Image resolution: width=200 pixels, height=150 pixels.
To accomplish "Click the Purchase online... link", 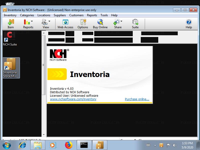I will pyautogui.click(x=137, y=99).
